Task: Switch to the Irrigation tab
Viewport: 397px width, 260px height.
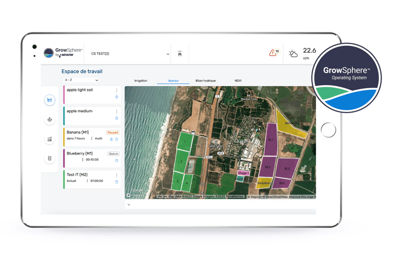Action: click(141, 80)
